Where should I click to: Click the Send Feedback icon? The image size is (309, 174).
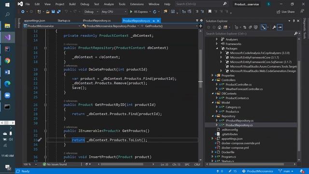click(303, 12)
